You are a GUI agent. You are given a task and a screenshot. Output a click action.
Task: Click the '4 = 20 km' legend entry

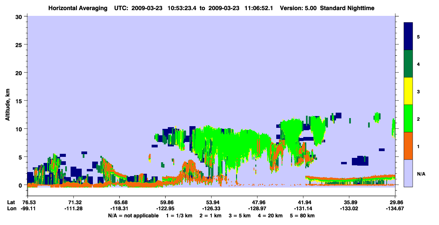pyautogui.click(x=270, y=216)
